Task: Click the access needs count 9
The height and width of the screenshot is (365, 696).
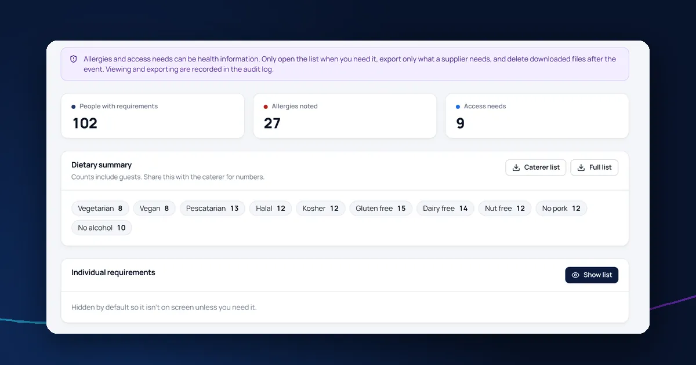Action: [461, 123]
